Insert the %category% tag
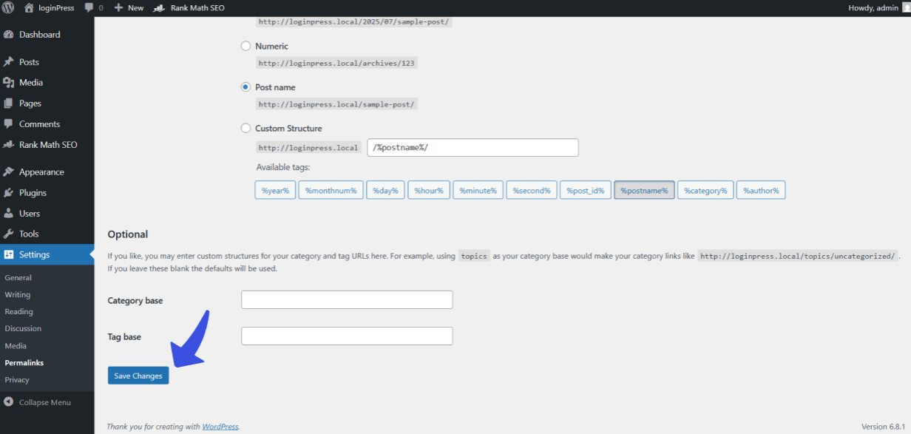This screenshot has width=911, height=434. click(705, 191)
